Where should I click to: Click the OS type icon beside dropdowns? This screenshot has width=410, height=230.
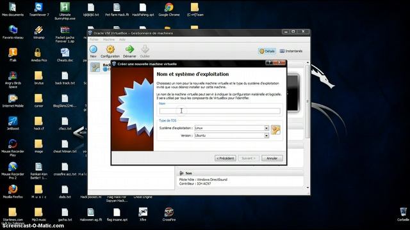click(x=275, y=130)
